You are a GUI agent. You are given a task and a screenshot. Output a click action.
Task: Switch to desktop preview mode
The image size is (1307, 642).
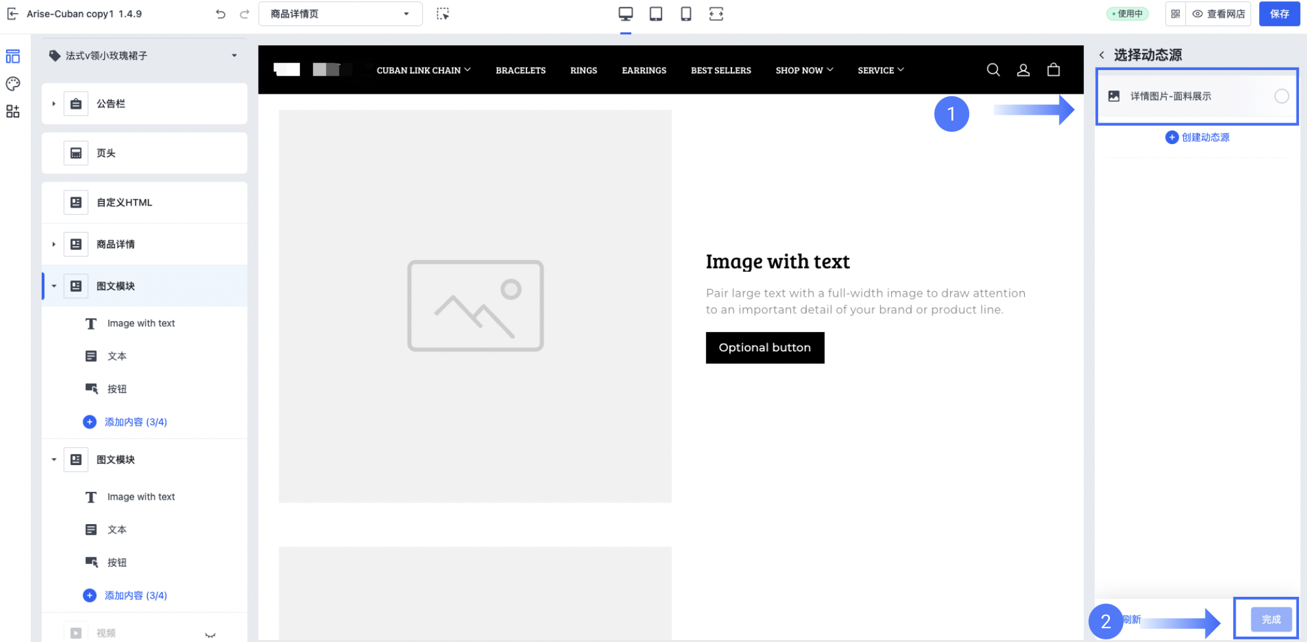tap(625, 14)
